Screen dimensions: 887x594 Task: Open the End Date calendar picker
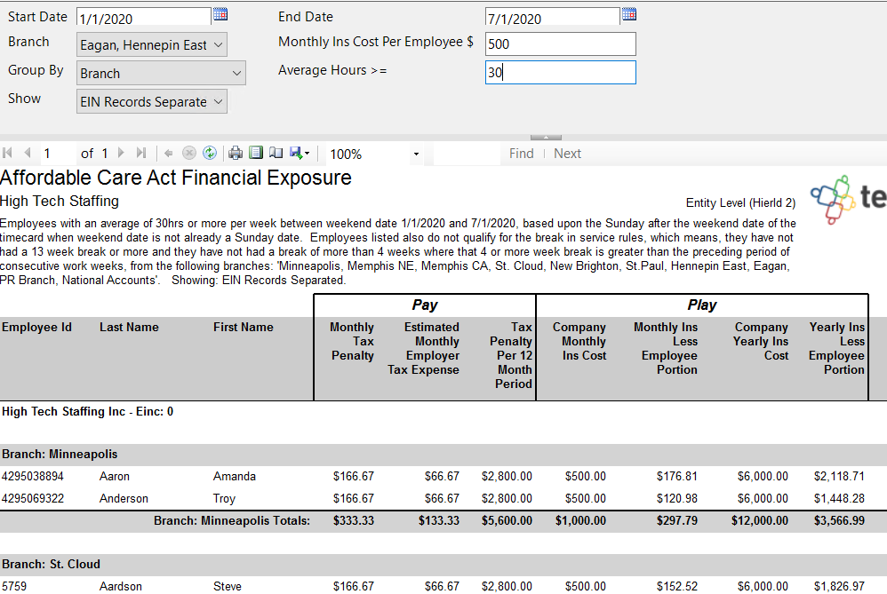[x=628, y=14]
